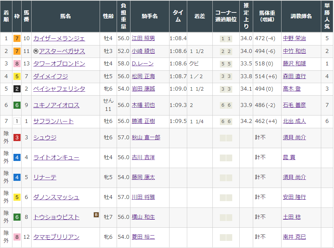Click the 馬名 column header
This screenshot has height=248, width=334.
point(66,16)
